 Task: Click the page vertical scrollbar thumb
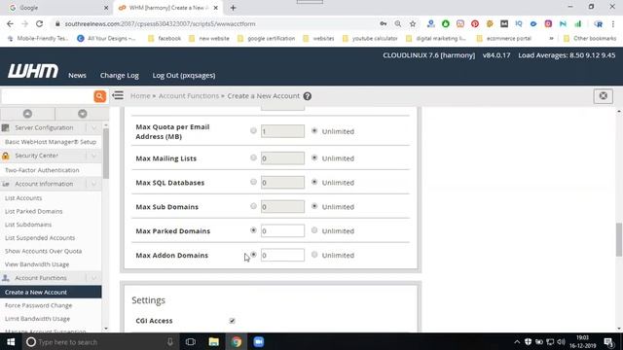click(x=619, y=240)
